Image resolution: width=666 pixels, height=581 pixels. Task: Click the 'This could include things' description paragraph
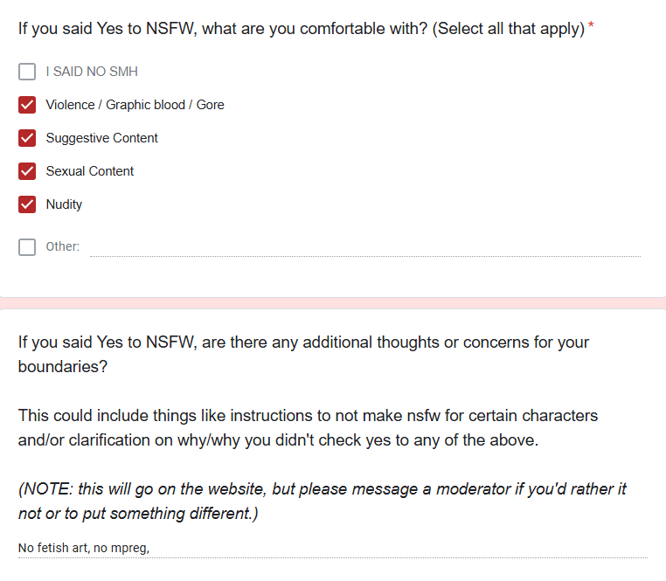coord(308,428)
